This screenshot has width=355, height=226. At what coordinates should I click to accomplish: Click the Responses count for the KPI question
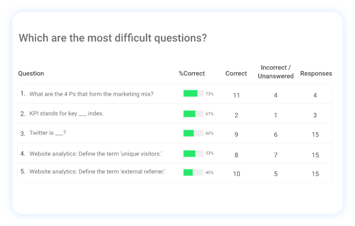pos(315,115)
